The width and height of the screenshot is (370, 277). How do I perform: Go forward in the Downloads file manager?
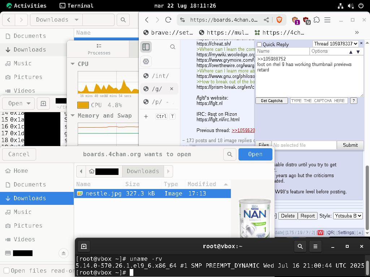click(21, 20)
